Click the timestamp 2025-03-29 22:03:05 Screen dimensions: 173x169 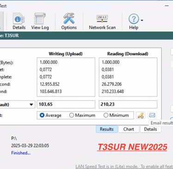[30, 145]
